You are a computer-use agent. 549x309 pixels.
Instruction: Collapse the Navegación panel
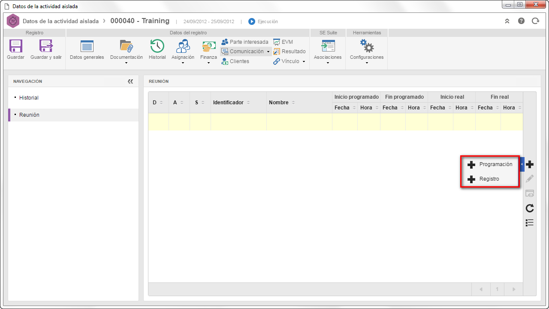[x=130, y=82]
